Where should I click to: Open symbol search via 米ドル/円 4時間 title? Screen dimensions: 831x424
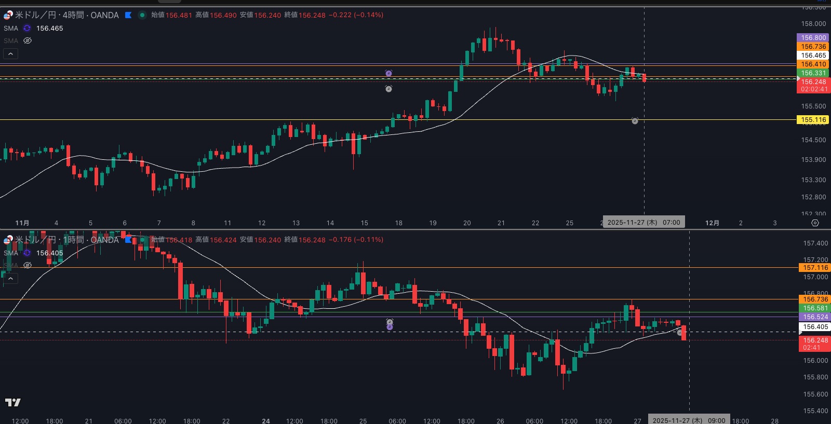(66, 15)
